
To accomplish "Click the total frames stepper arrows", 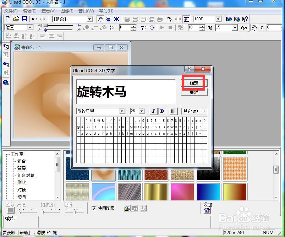I will [x=202, y=28].
